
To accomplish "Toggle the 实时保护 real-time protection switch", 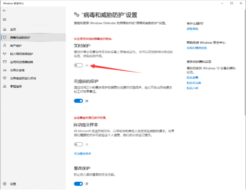I will [x=79, y=65].
